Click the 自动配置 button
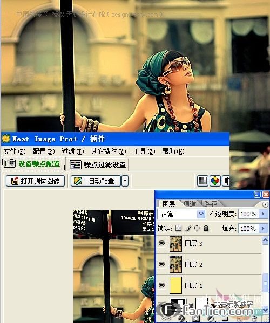Image resolution: width=270 pixels, height=323 pixels. 96,181
